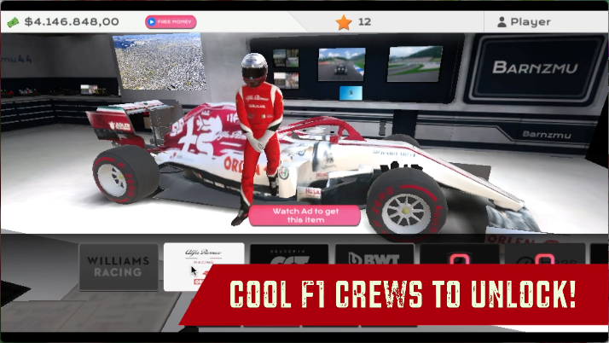
Task: Click the Cool F1 Crews to Unlock banner
Action: (x=401, y=295)
